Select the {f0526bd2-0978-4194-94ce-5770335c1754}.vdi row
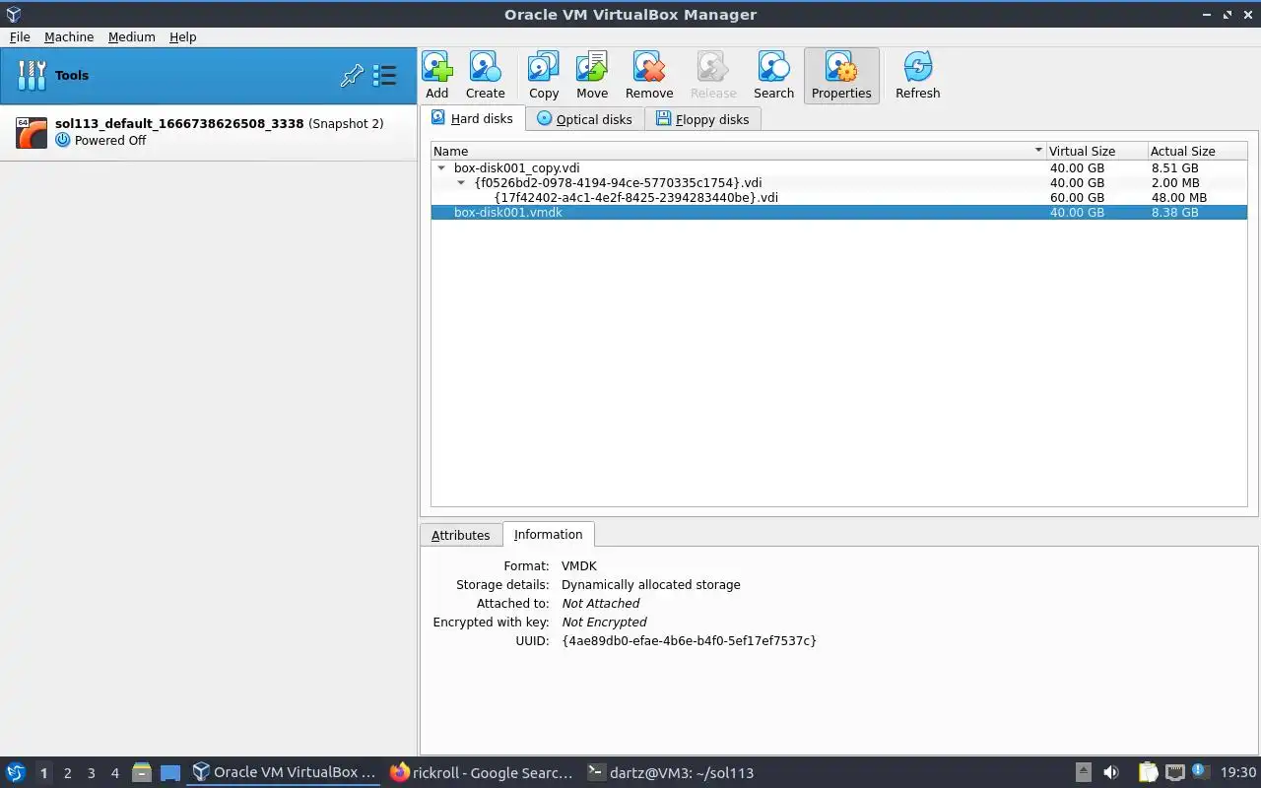The height and width of the screenshot is (788, 1261). click(839, 183)
